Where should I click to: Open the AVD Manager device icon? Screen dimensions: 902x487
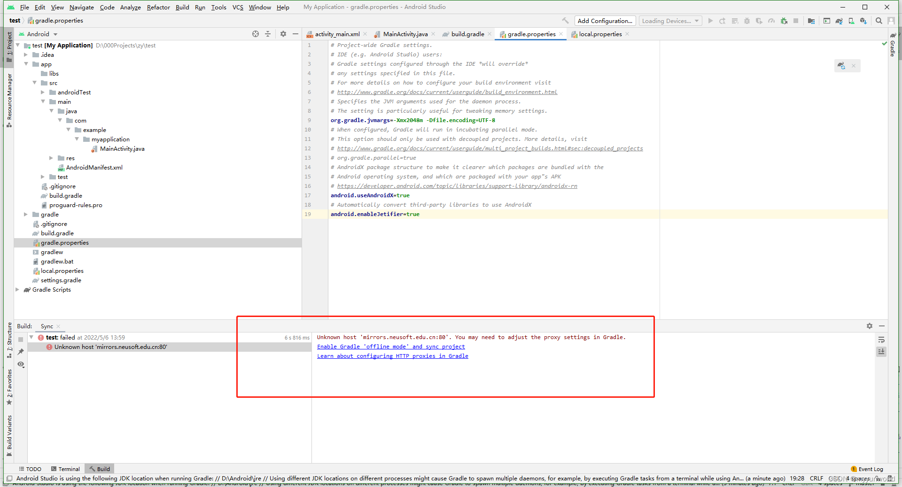(851, 21)
